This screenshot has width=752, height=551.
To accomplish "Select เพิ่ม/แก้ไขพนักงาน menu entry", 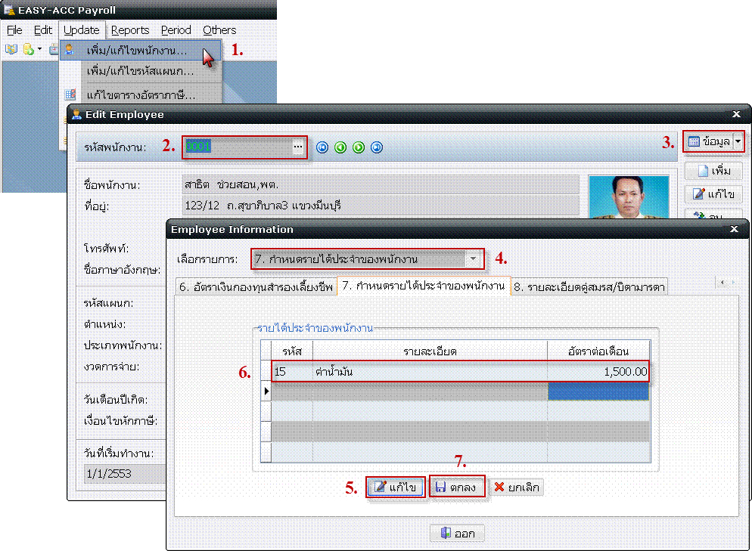I will (136, 51).
